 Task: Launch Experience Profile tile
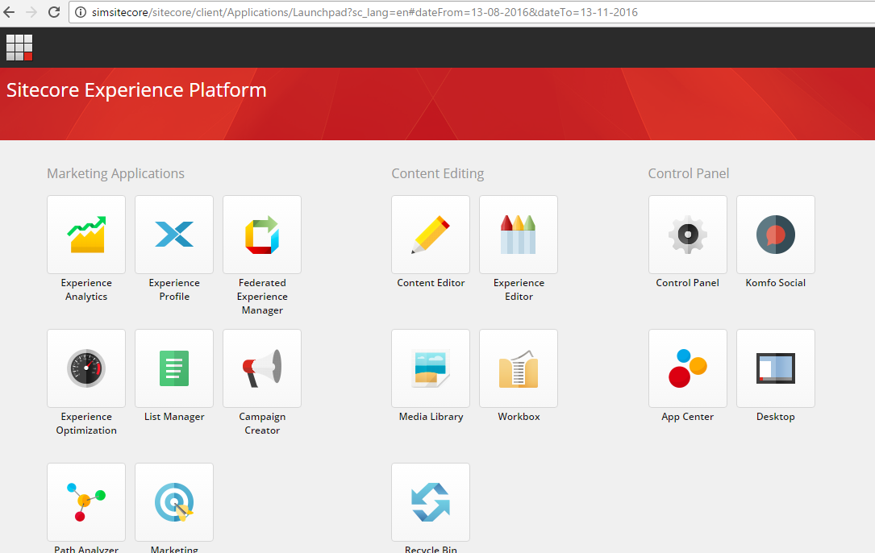[x=174, y=235]
